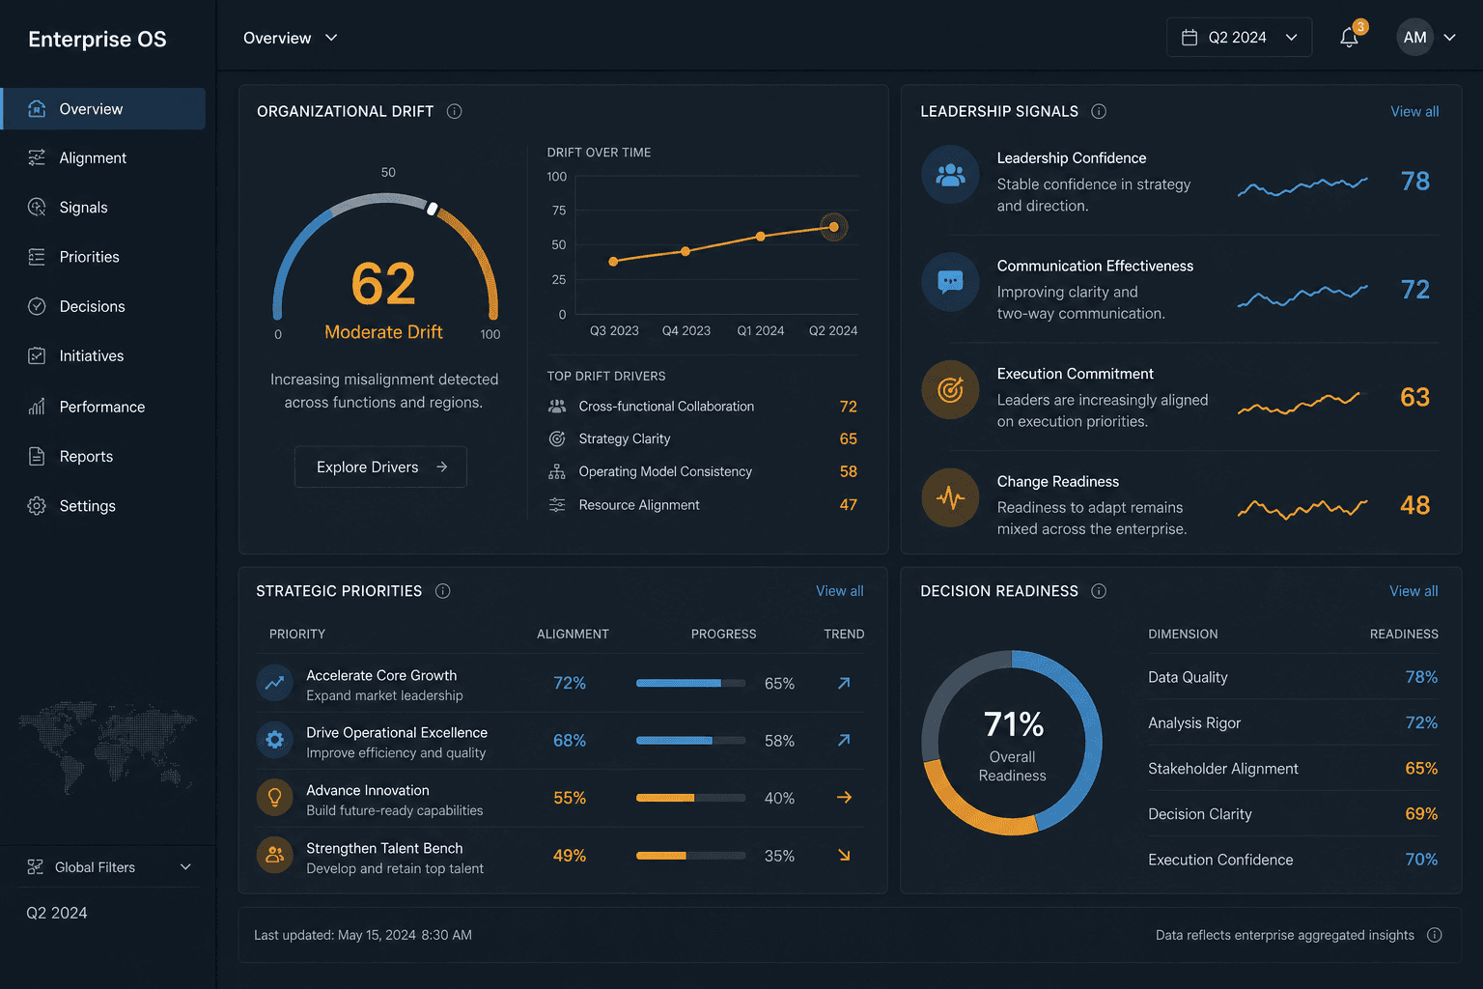Open Performance in the sidebar
This screenshot has height=989, width=1483.
click(104, 407)
